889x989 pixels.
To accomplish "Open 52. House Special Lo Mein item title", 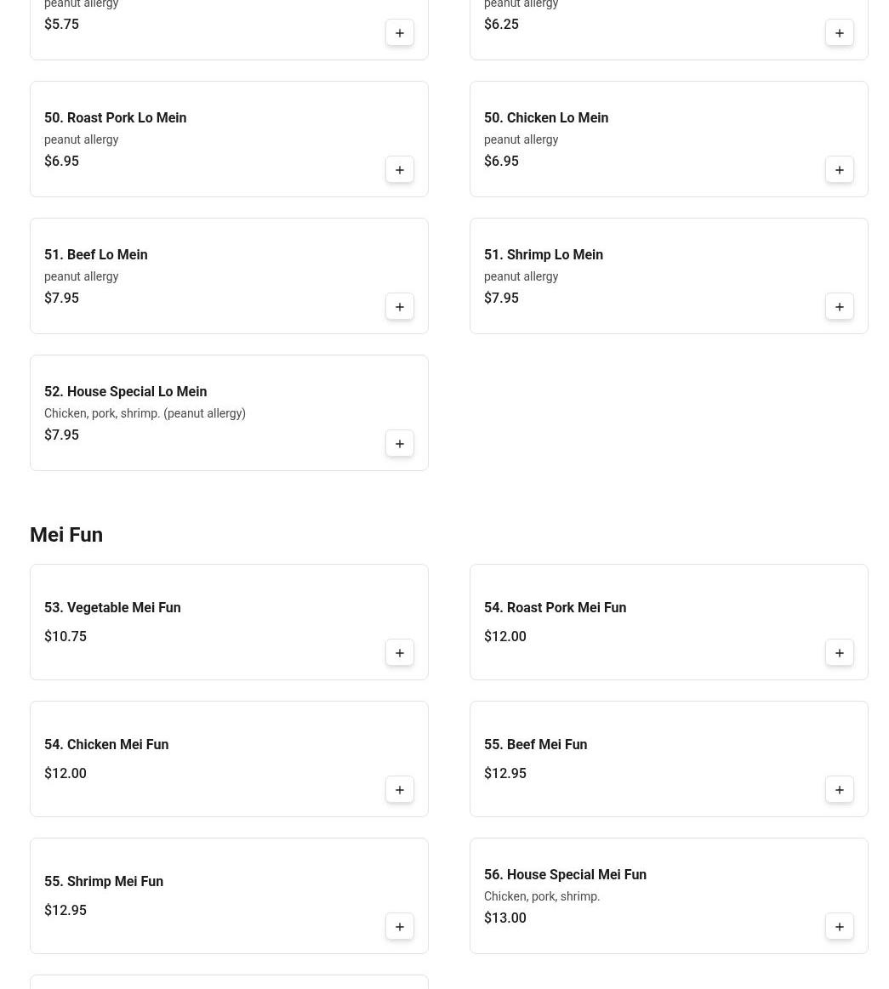I will pyautogui.click(x=125, y=392).
